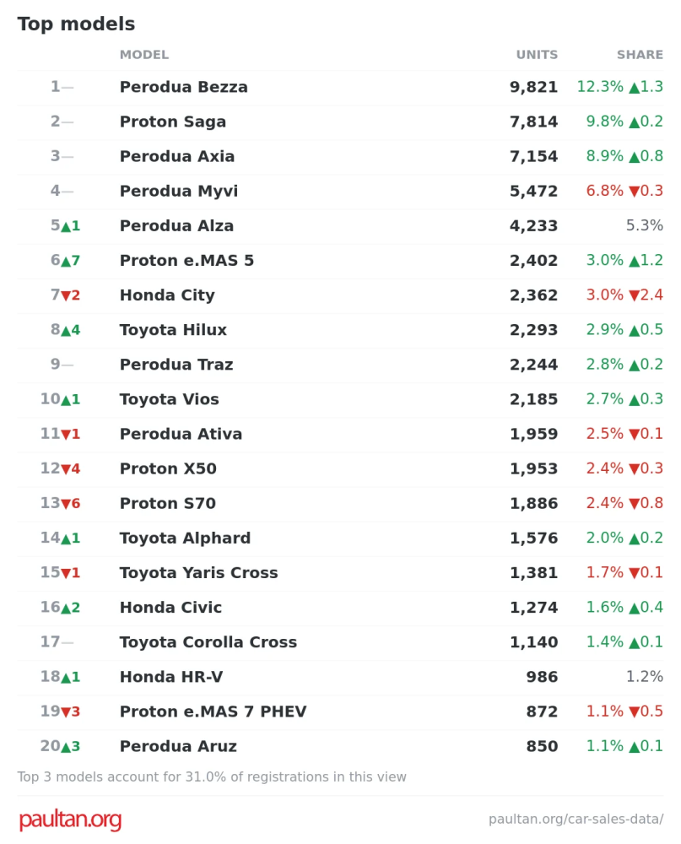Screen dimensions: 681x844
Task: Click the paultan.org logo
Action: (x=70, y=820)
